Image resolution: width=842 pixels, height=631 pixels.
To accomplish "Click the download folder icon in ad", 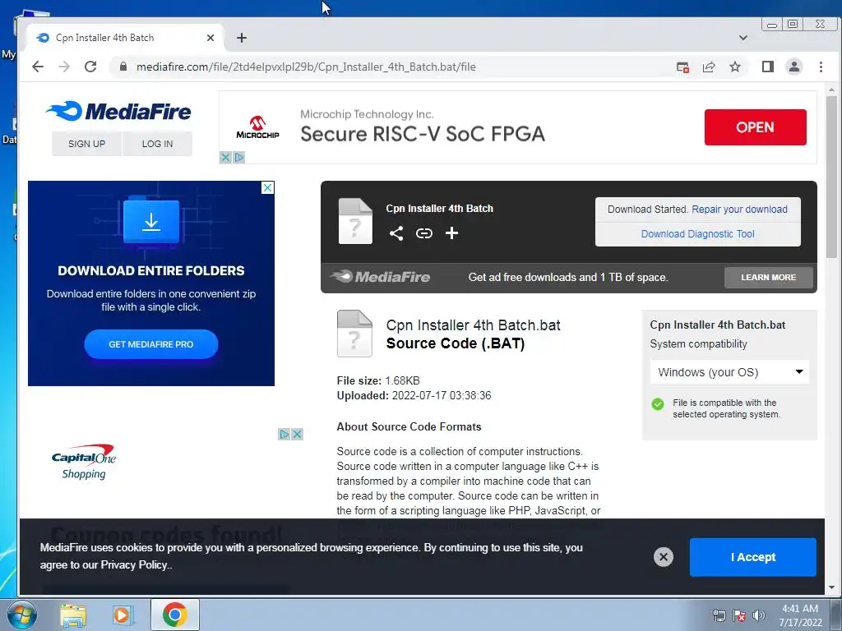I will [x=151, y=221].
